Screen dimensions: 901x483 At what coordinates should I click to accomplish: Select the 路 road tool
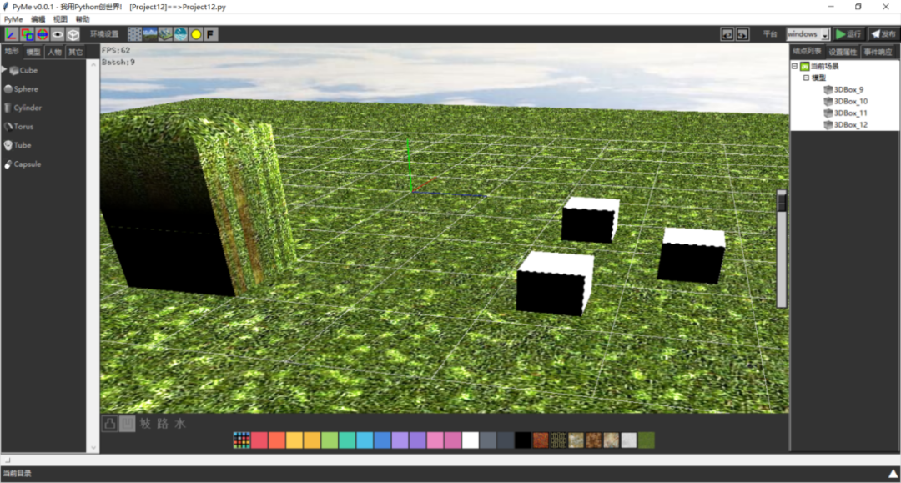(x=163, y=424)
